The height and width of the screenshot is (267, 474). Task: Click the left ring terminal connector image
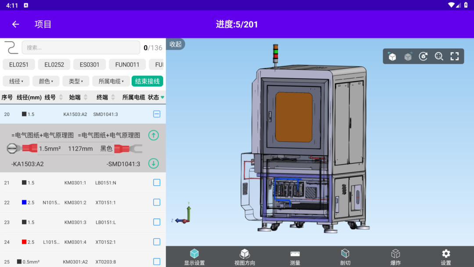(22, 148)
